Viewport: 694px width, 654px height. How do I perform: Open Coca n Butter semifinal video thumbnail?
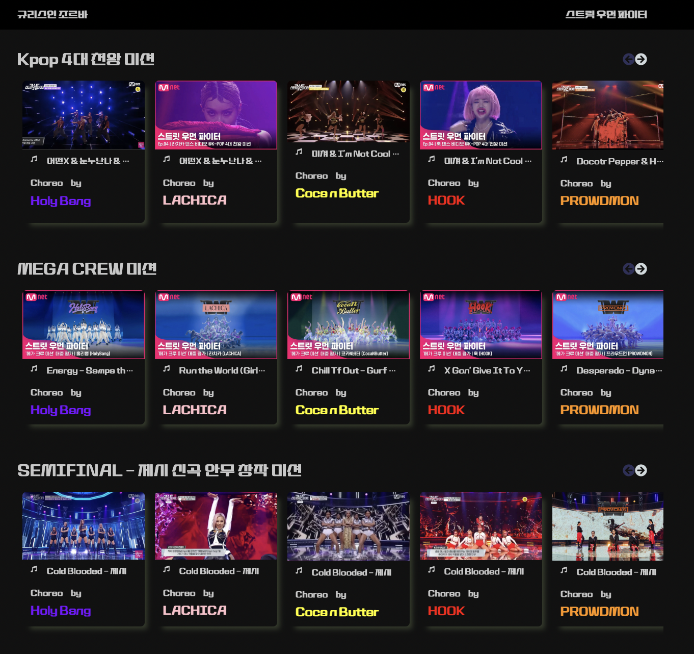coord(349,526)
